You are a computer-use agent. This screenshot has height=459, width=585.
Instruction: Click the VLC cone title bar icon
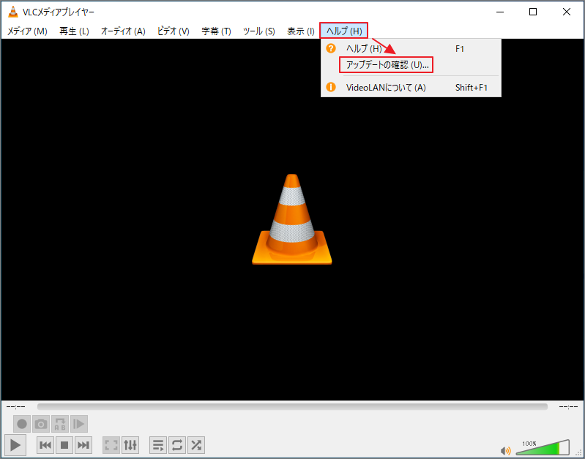pyautogui.click(x=13, y=12)
